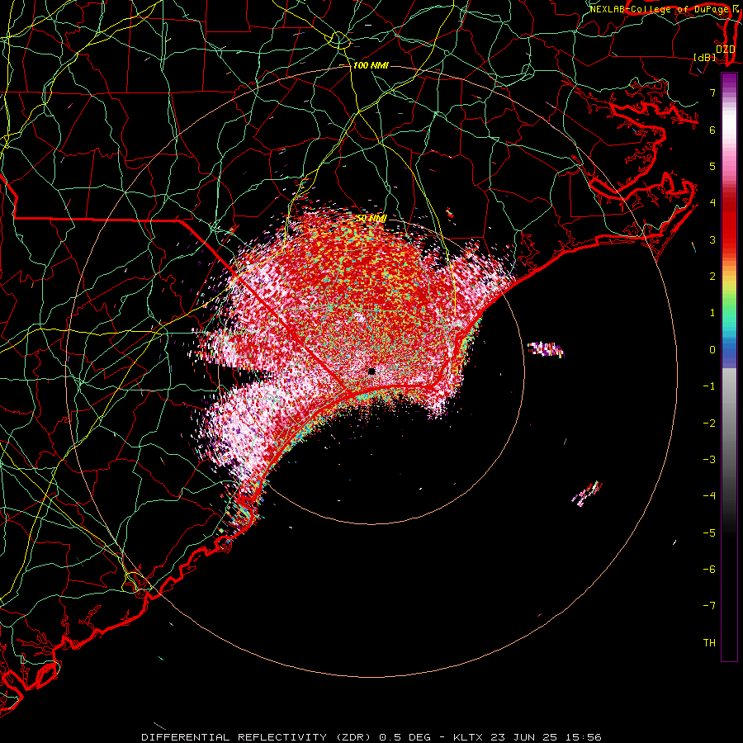Select the -4 value on the color scale
Screen dimensions: 743x743
coord(709,496)
